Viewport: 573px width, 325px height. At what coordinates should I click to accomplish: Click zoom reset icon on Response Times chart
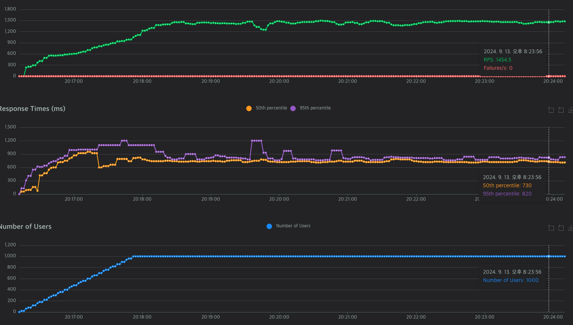(x=561, y=110)
